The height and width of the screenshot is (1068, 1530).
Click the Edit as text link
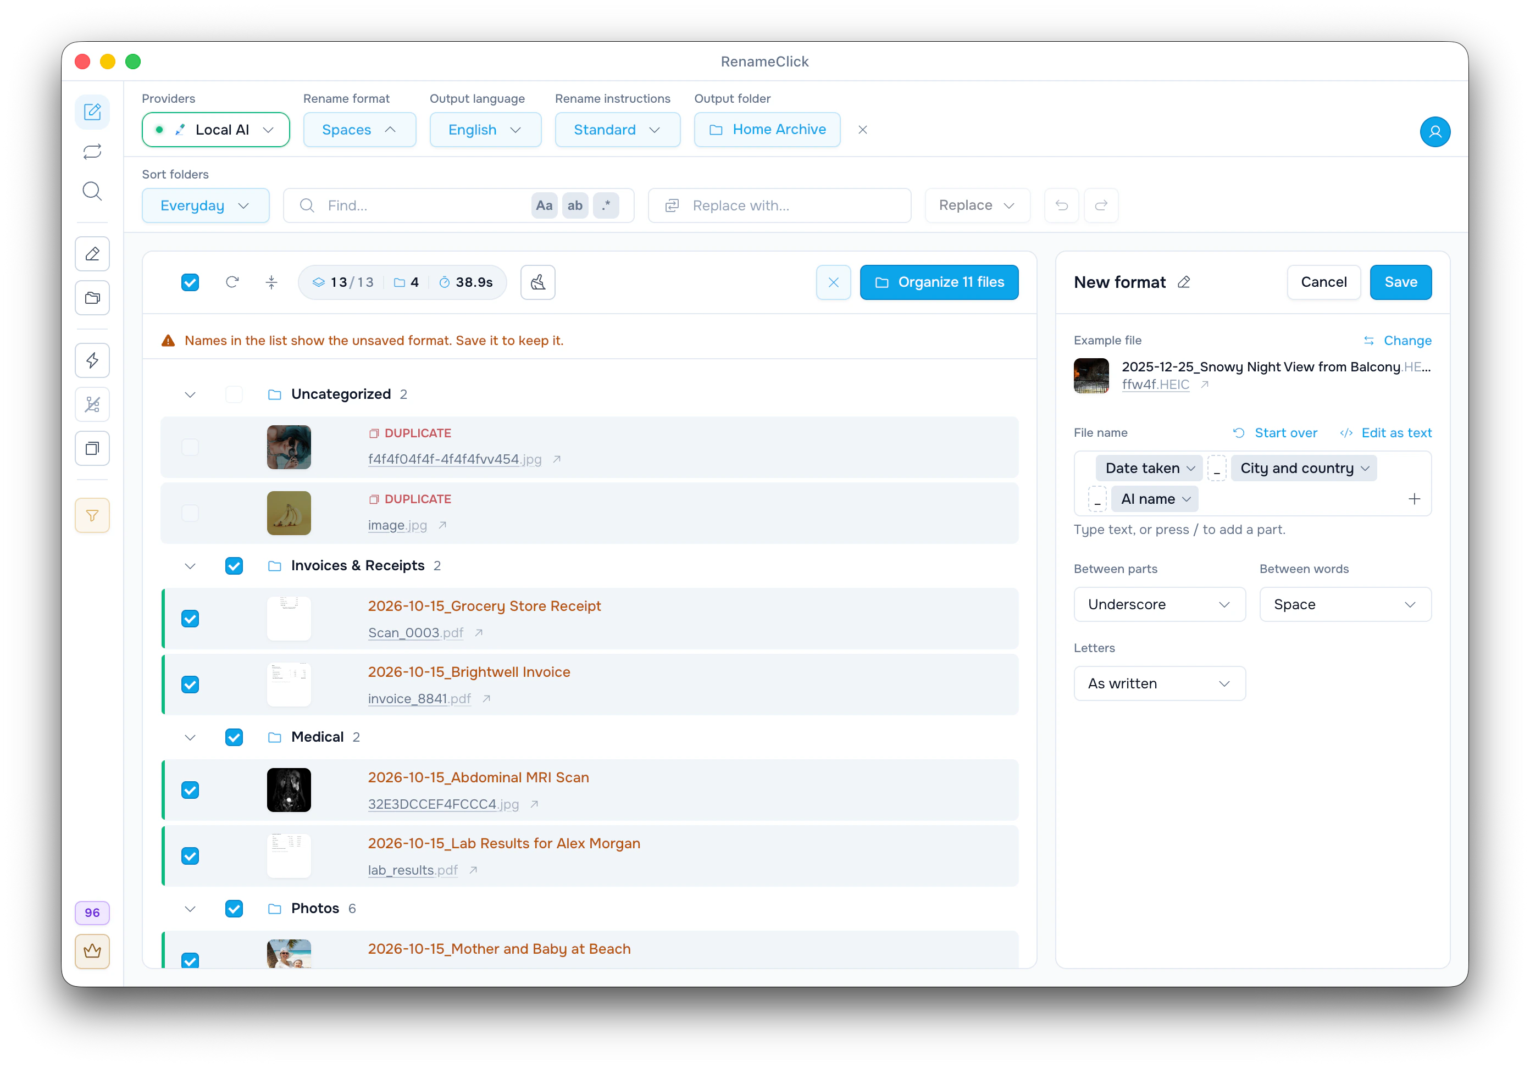click(1385, 433)
